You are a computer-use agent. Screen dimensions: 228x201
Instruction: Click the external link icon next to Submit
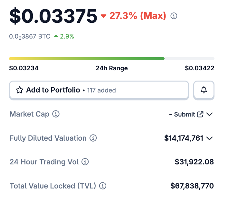tap(200, 114)
